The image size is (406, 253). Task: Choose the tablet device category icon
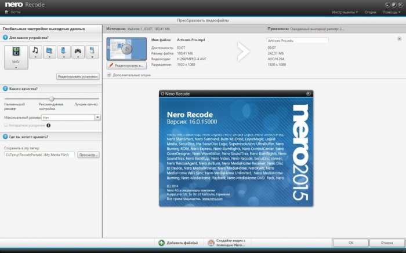(49, 52)
